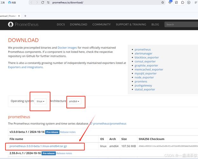Jump to memcached_exporter in the sidebar list
The image size is (198, 159).
pos(149,70)
